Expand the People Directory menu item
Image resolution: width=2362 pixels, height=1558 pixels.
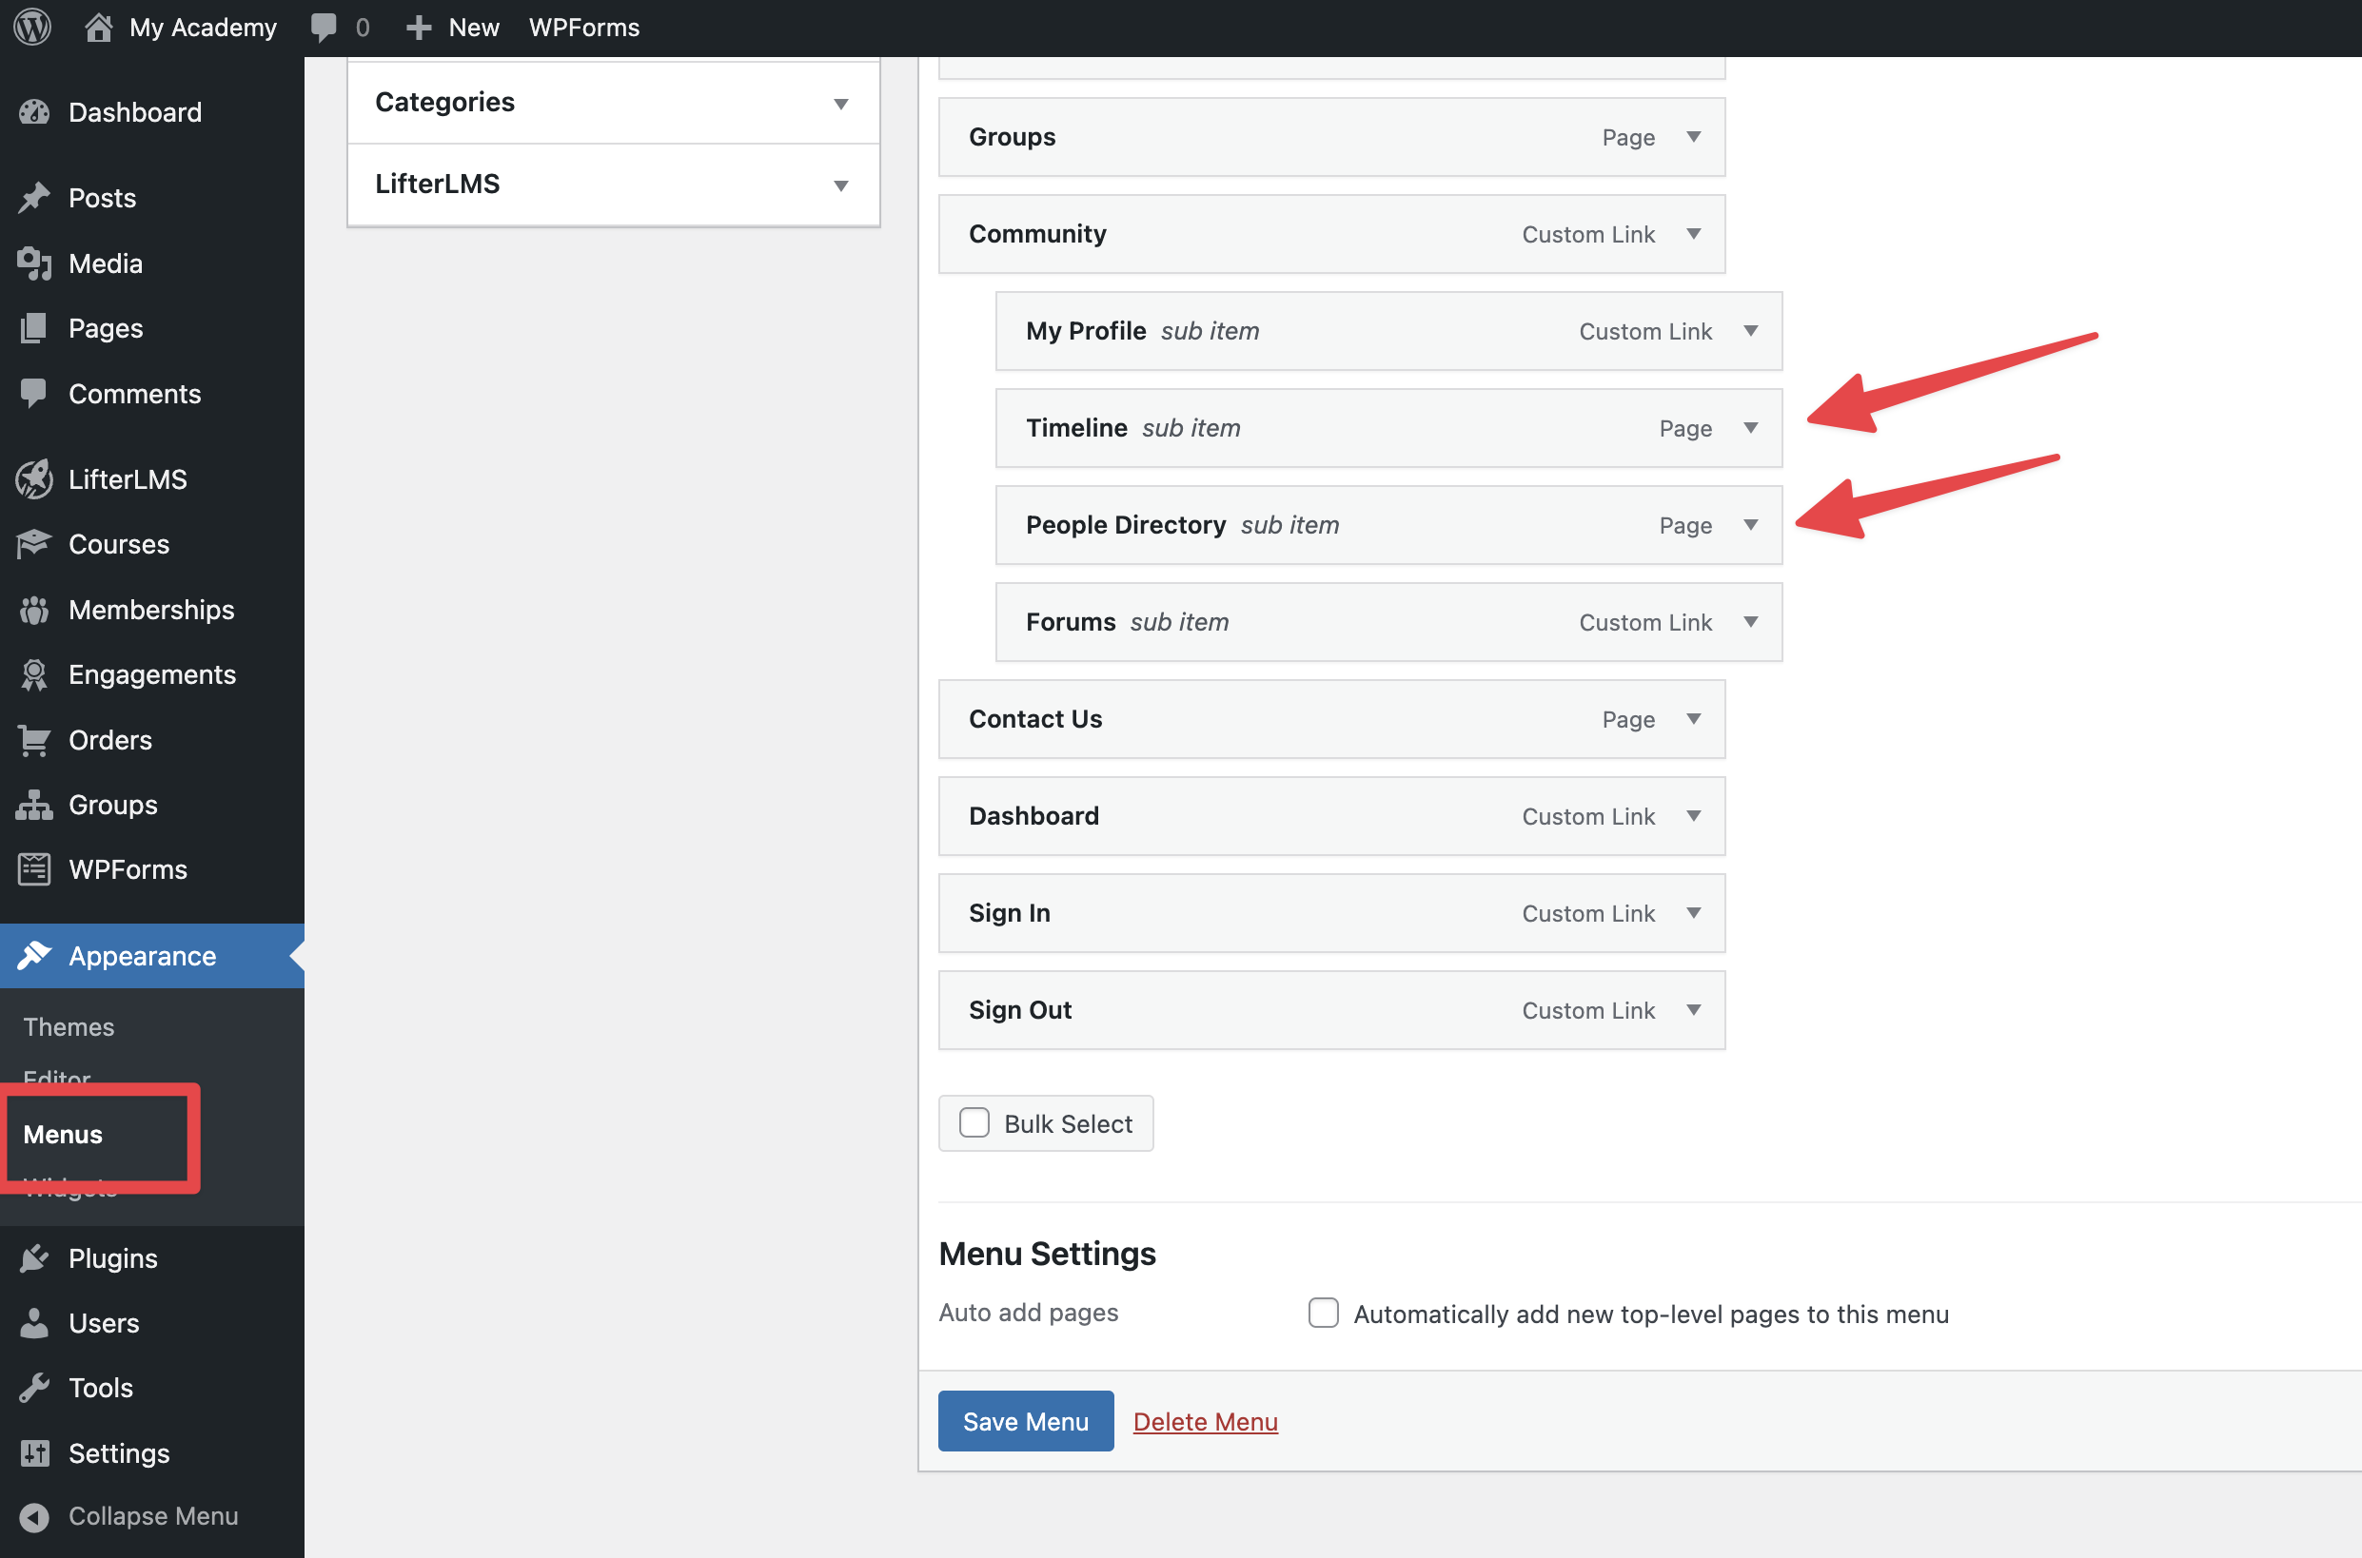(1751, 525)
